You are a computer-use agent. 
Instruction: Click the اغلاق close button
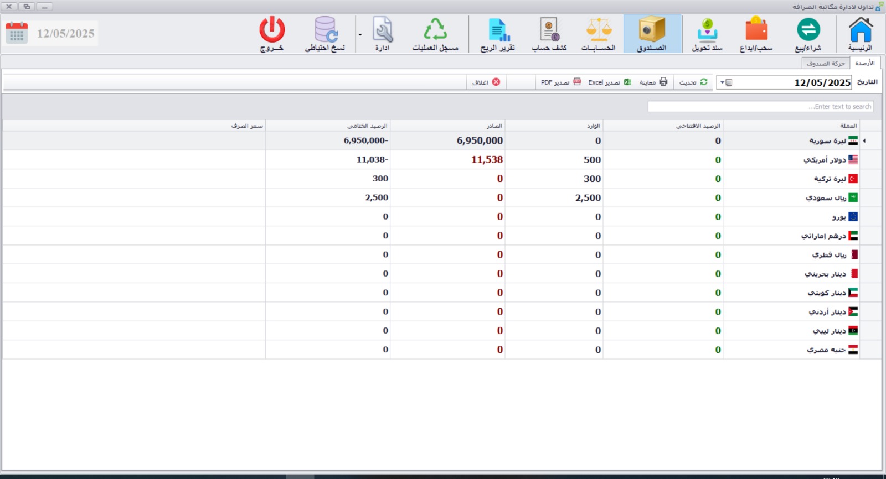[x=486, y=82]
